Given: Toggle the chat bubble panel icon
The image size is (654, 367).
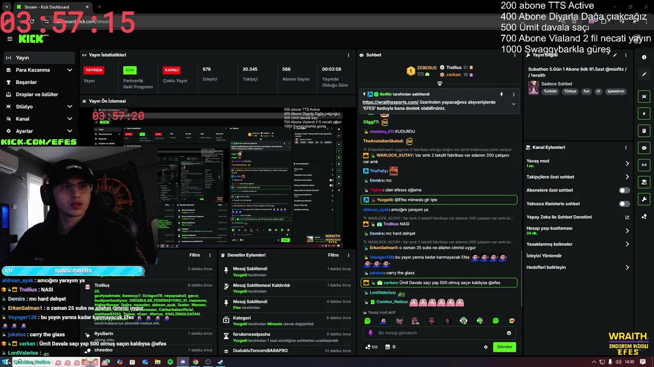Looking at the screenshot, I should (644, 148).
